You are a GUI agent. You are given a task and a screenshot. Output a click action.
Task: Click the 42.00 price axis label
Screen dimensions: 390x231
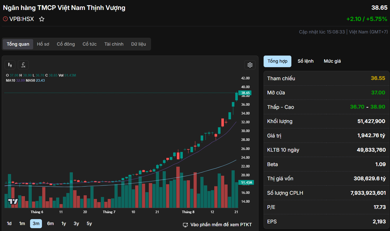point(245,78)
